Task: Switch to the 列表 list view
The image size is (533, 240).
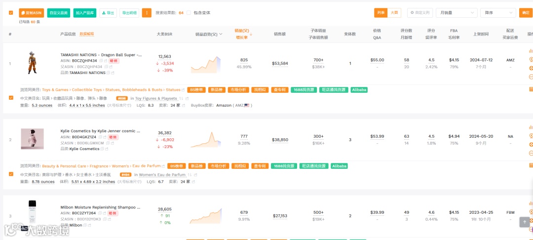Action: (x=381, y=13)
